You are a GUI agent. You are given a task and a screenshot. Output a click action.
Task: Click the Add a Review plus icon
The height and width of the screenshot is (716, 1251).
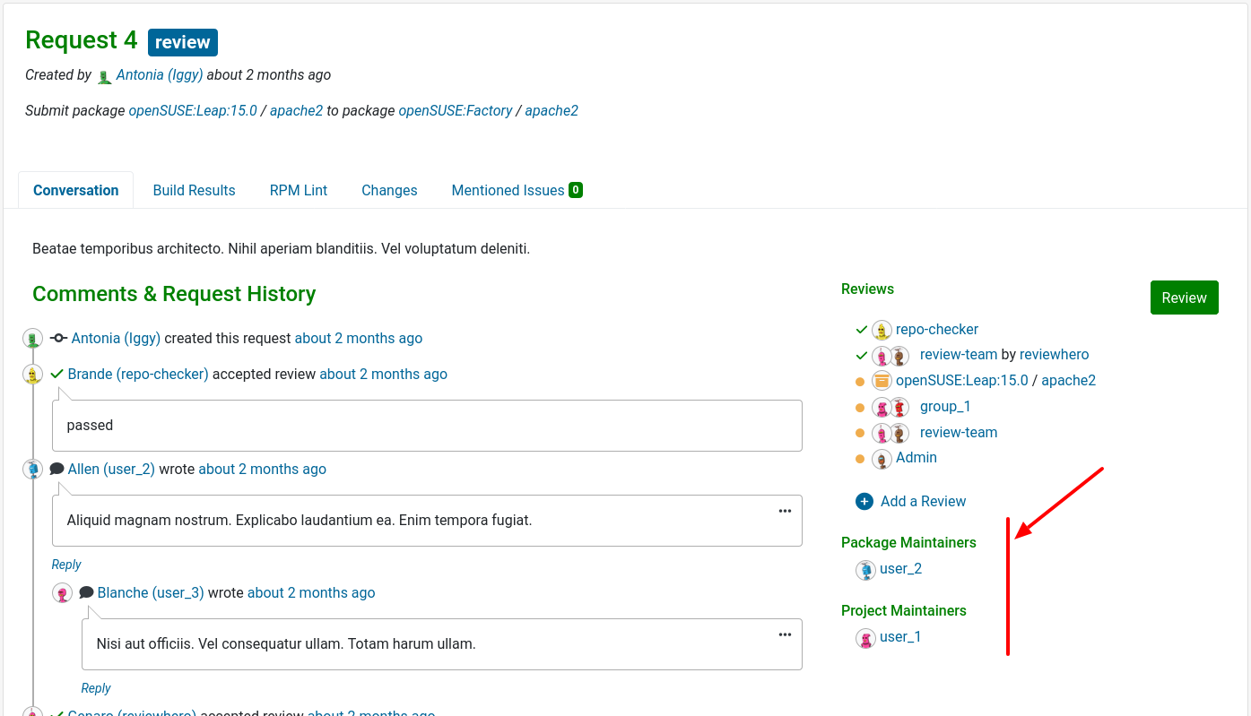point(864,501)
